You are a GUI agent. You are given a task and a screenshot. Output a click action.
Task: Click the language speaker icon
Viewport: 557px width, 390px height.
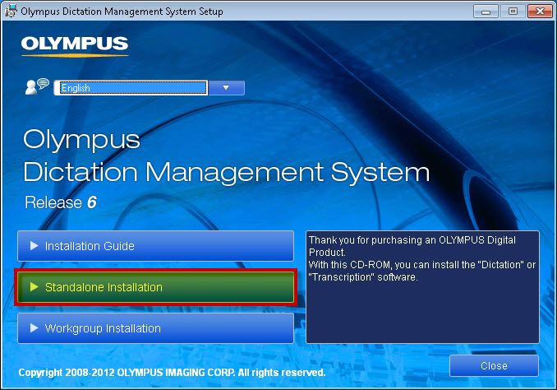37,86
